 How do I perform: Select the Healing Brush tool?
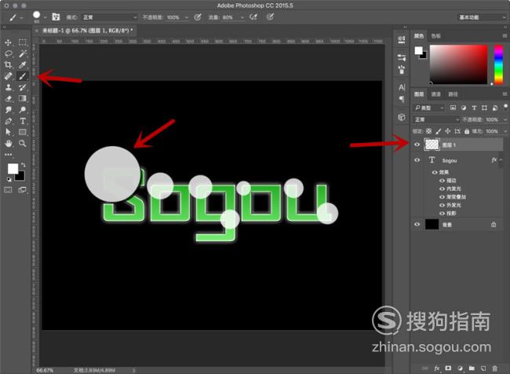pyautogui.click(x=9, y=76)
